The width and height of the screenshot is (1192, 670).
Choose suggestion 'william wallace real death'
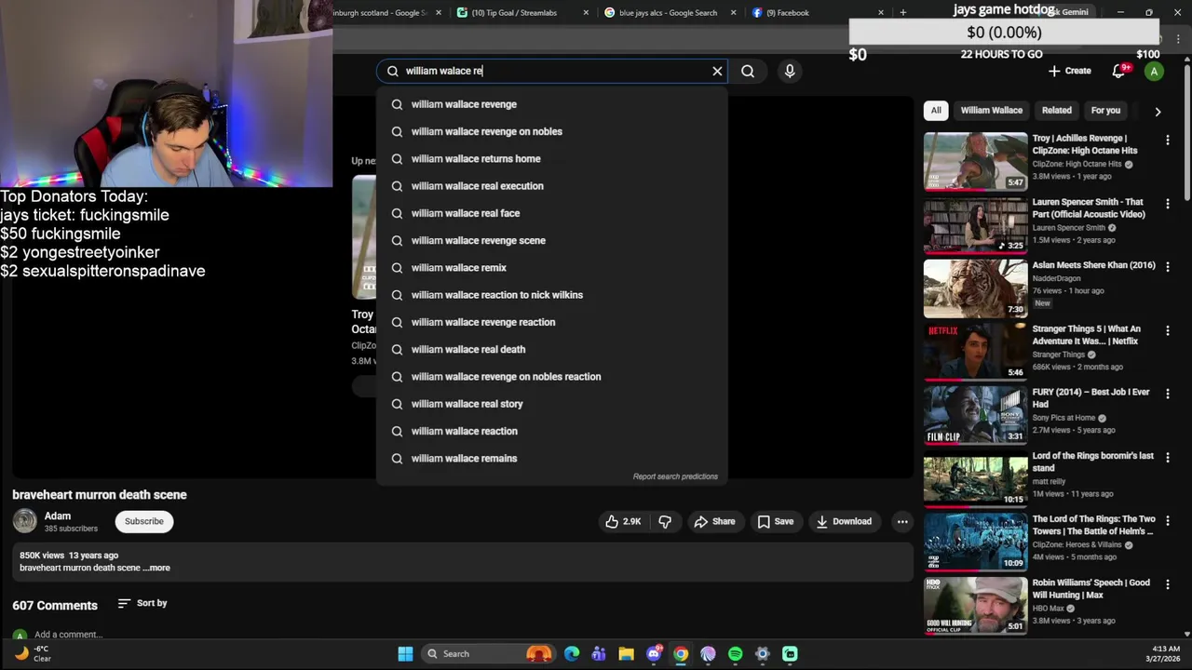(x=551, y=350)
